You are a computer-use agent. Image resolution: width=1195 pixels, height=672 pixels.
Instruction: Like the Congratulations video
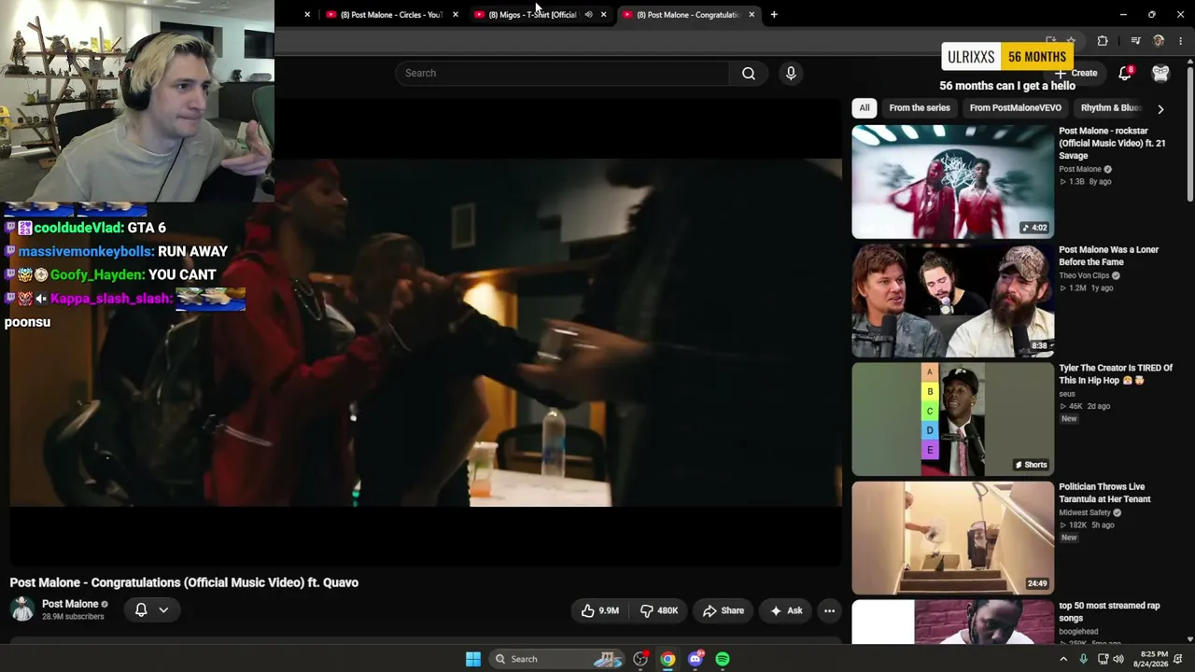pyautogui.click(x=600, y=610)
